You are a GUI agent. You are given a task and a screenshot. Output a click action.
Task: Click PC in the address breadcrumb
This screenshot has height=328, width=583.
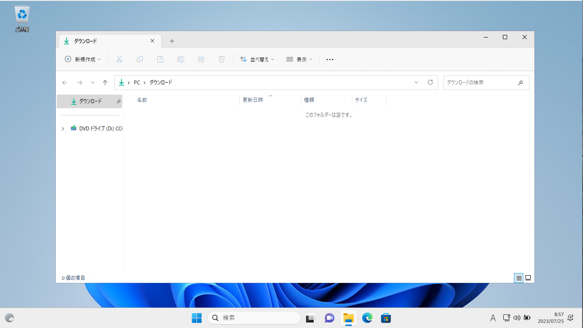(137, 83)
